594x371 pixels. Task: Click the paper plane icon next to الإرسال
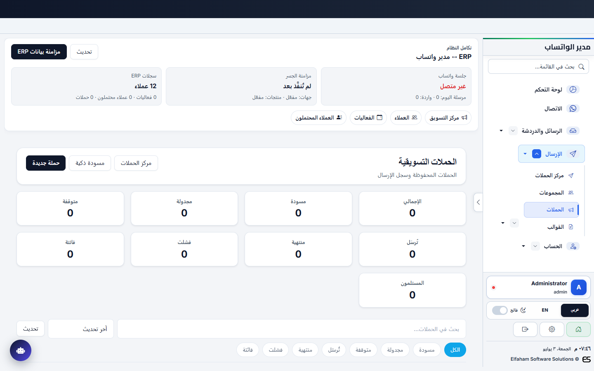(x=573, y=154)
